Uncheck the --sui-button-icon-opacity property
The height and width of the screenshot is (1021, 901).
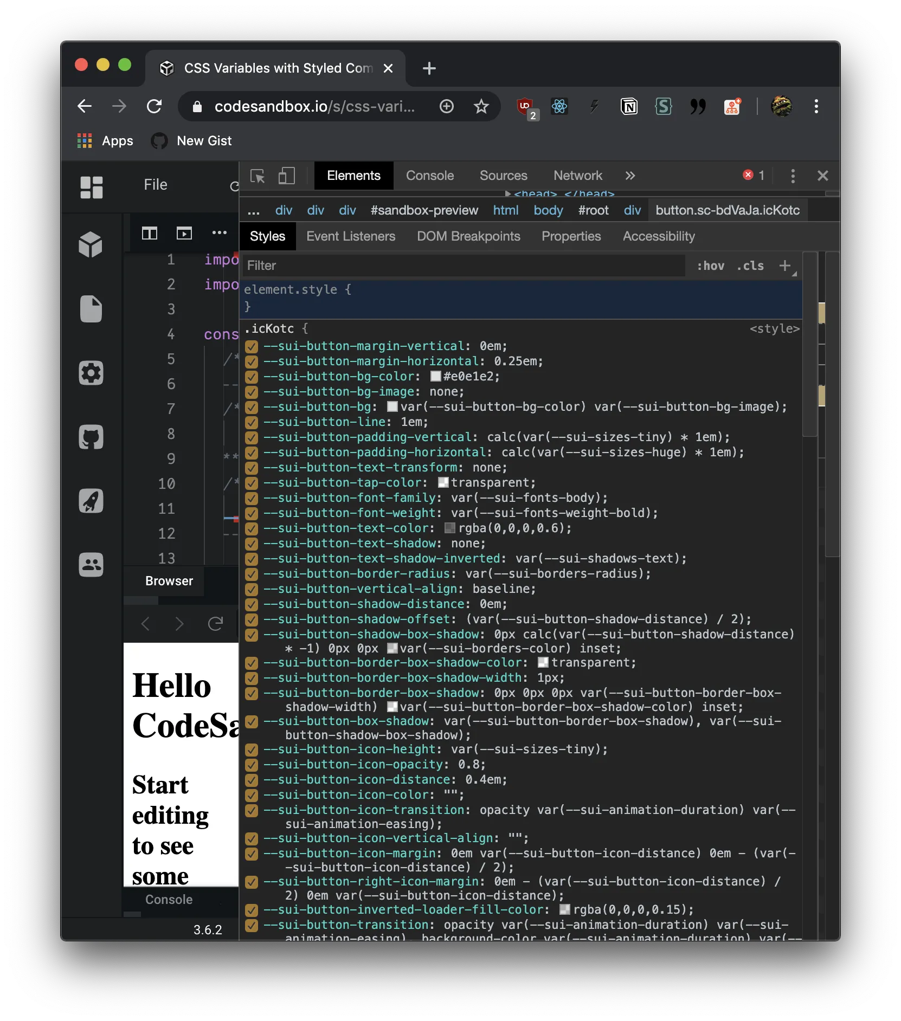tap(251, 765)
